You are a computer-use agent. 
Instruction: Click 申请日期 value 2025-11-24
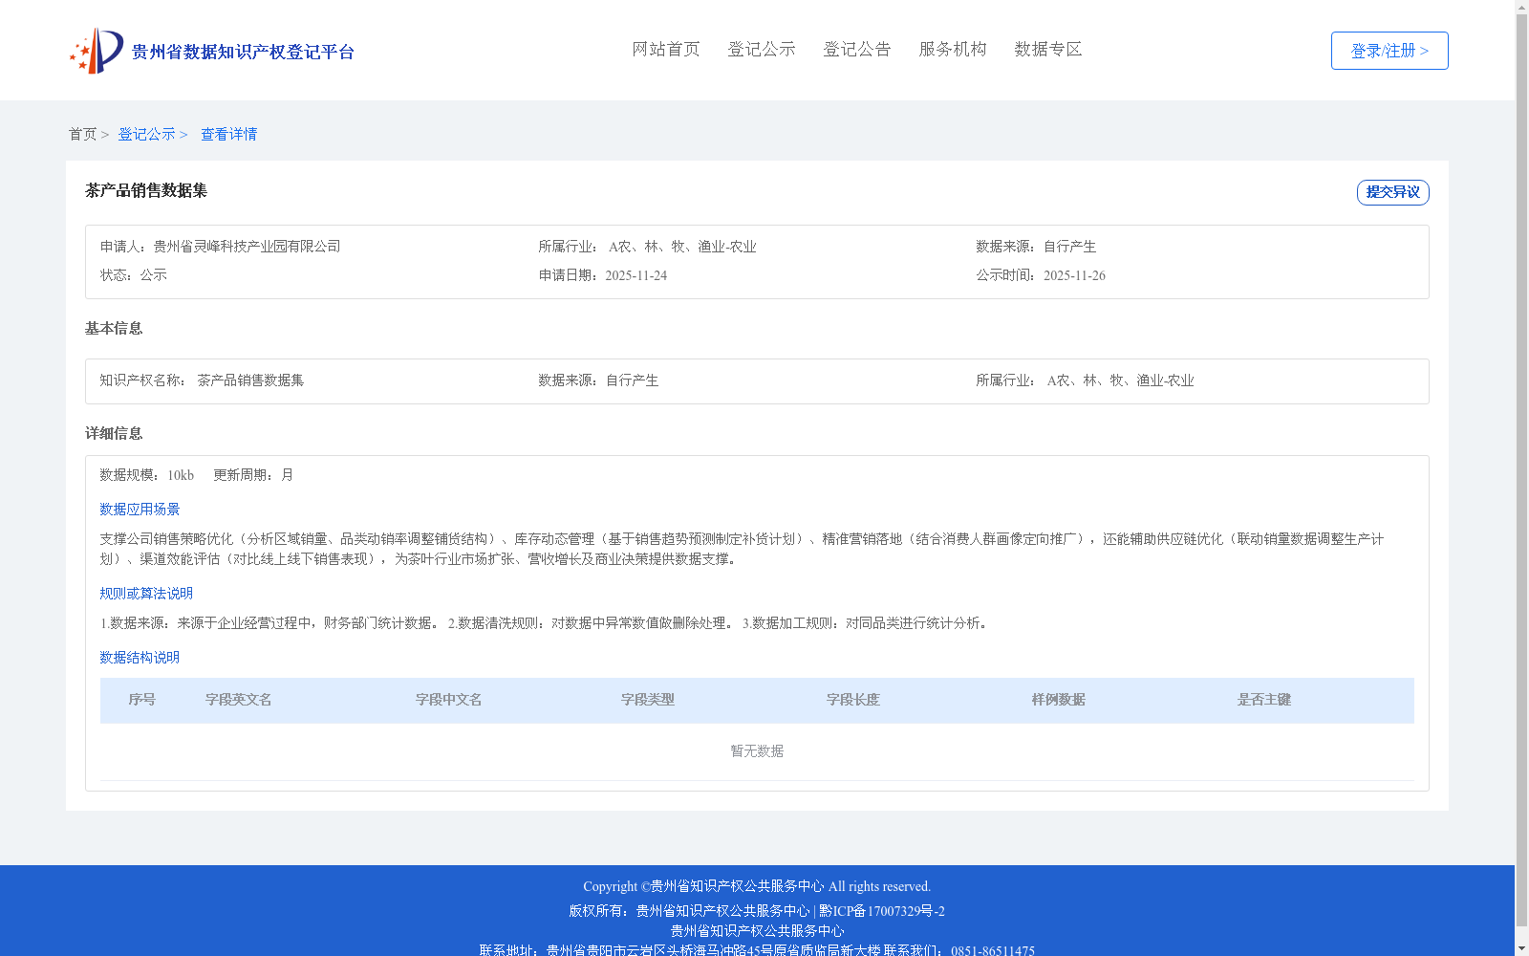click(x=635, y=275)
